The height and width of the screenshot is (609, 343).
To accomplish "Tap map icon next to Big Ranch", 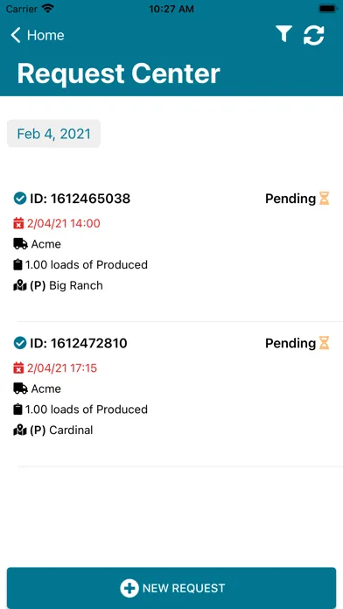I will pyautogui.click(x=20, y=286).
